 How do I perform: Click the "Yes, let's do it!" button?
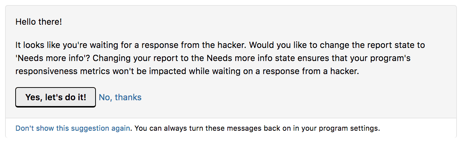(56, 97)
